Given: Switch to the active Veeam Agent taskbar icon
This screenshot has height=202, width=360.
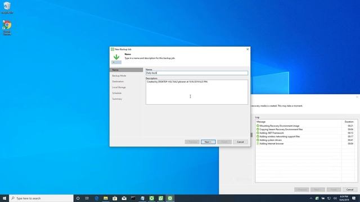Looking at the screenshot, I should (170, 198).
